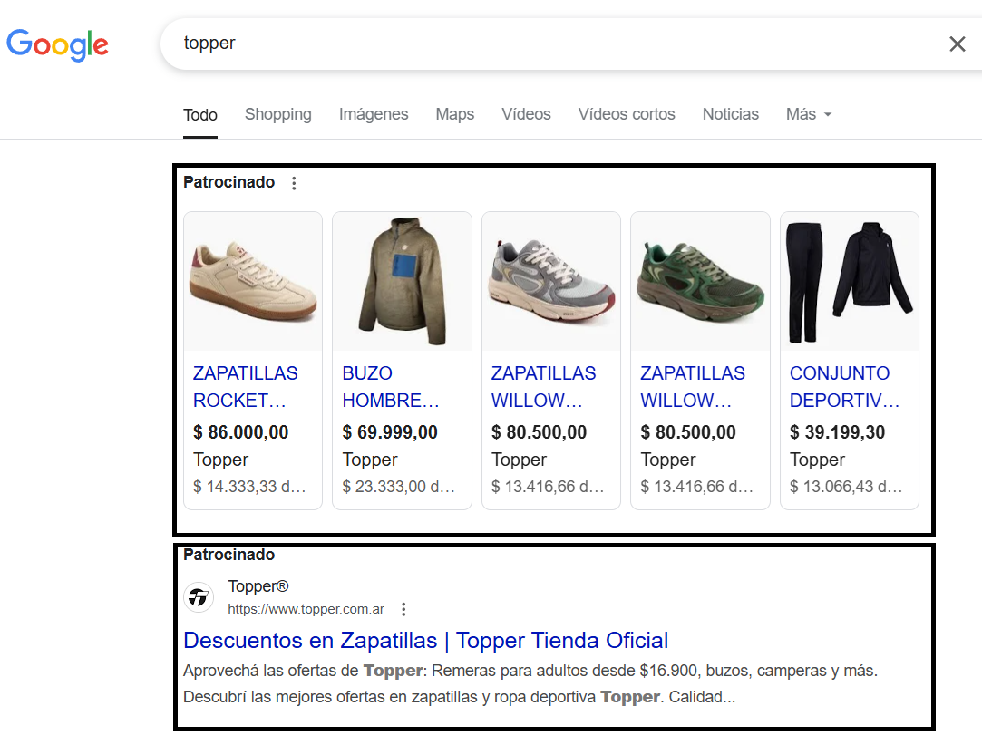The image size is (982, 745).
Task: Click the $ 69.999,00 price
Action: [x=390, y=432]
